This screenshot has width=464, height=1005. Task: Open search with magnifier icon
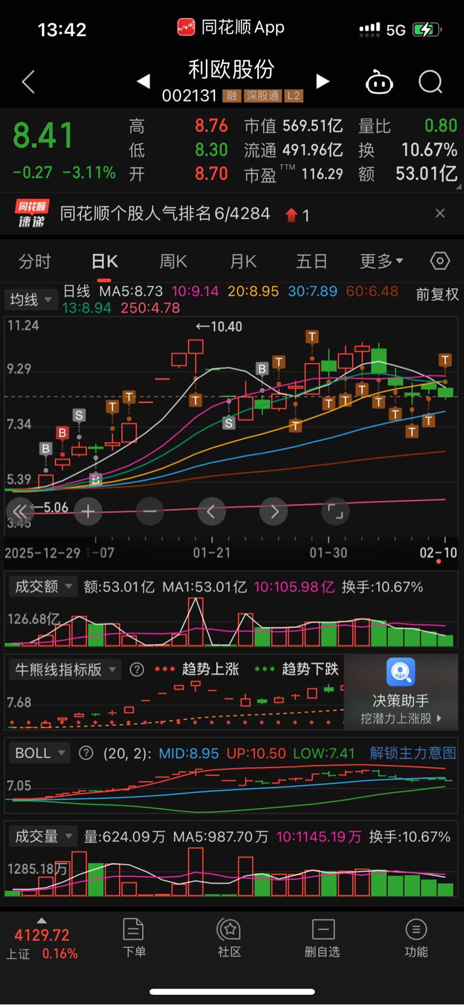tap(431, 82)
